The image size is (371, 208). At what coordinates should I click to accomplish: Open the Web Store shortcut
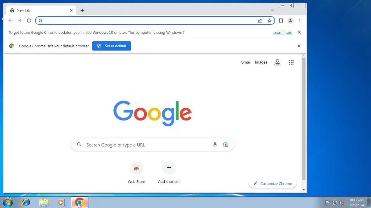136,172
